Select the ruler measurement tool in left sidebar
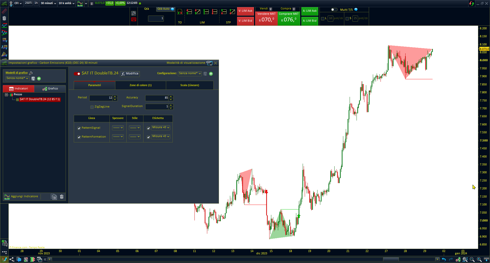 point(4,11)
